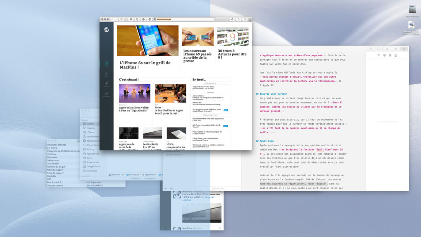Screen dimensions: 421x237
Task: Select the image icon in editor attachments panel
Action: pos(396,56)
